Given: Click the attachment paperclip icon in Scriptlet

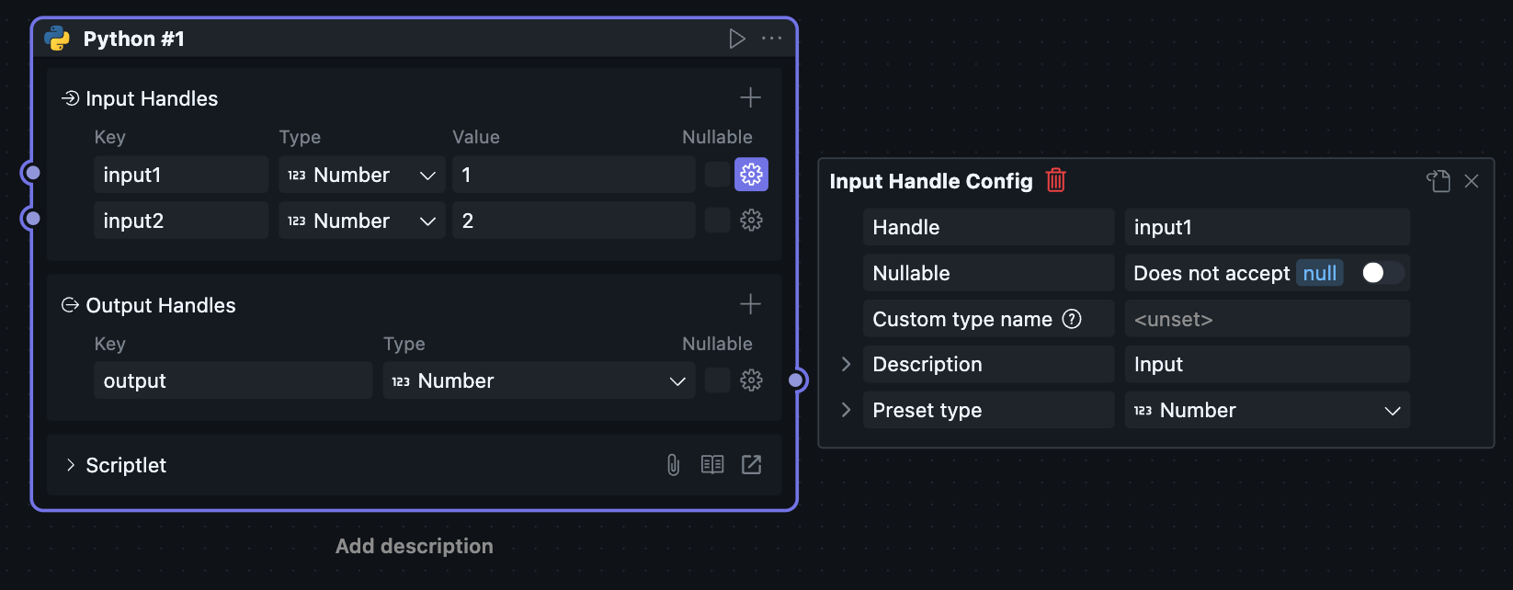Looking at the screenshot, I should click(x=673, y=465).
